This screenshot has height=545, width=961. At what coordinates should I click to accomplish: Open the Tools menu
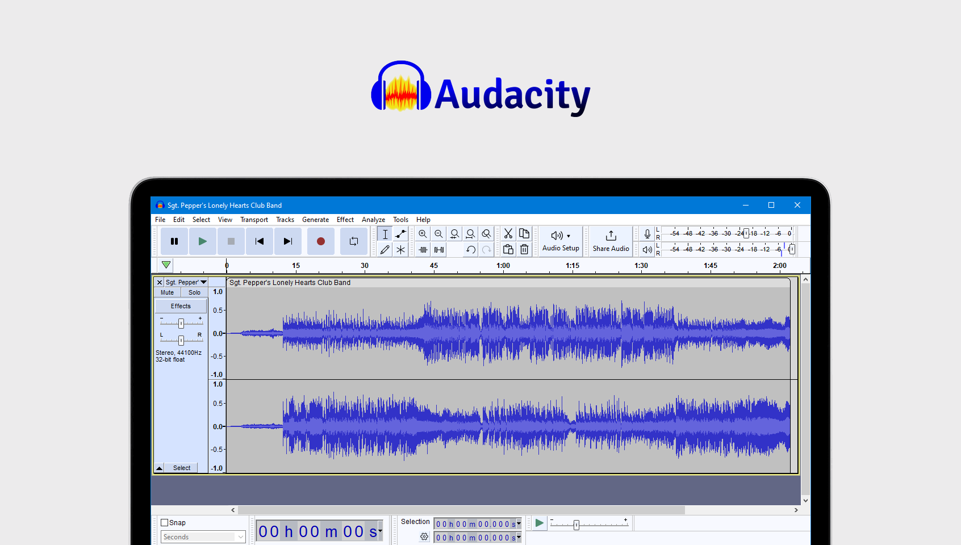point(400,220)
